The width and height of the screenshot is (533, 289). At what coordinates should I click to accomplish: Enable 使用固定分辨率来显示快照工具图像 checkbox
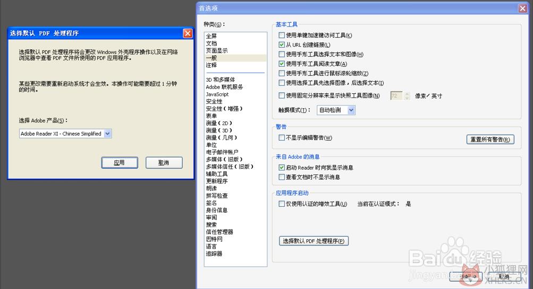(282, 95)
